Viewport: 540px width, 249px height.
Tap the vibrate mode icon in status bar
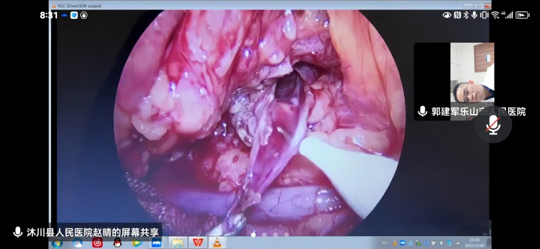pos(484,15)
